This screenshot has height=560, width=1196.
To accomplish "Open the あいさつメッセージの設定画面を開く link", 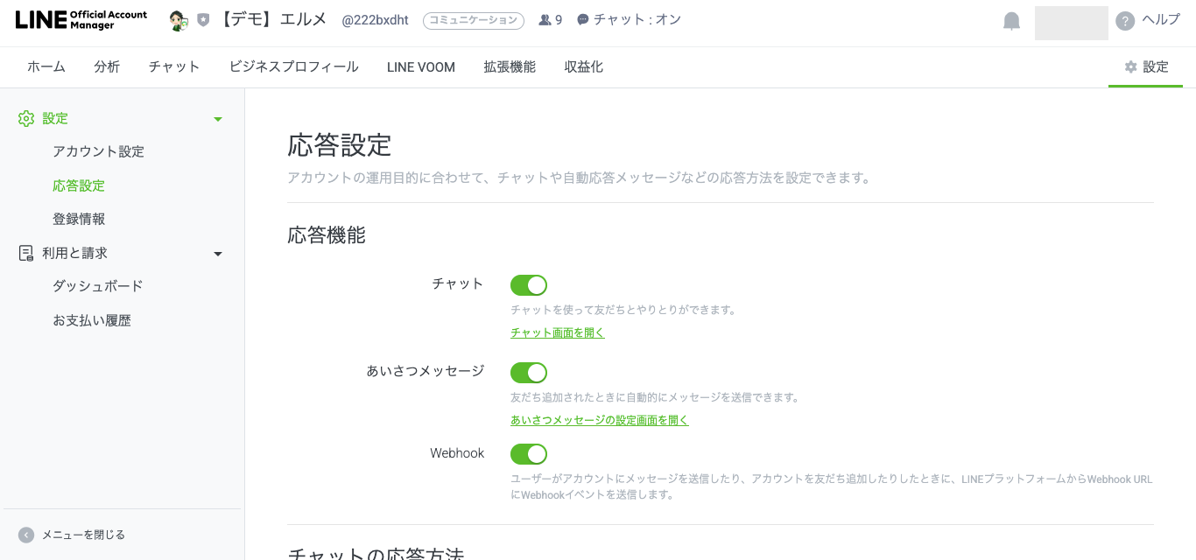I will 600,420.
